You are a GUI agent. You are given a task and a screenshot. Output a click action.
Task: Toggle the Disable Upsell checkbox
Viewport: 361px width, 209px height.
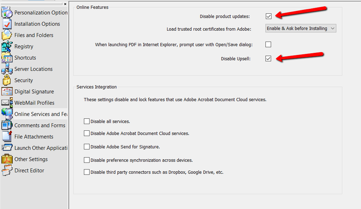[x=269, y=59]
